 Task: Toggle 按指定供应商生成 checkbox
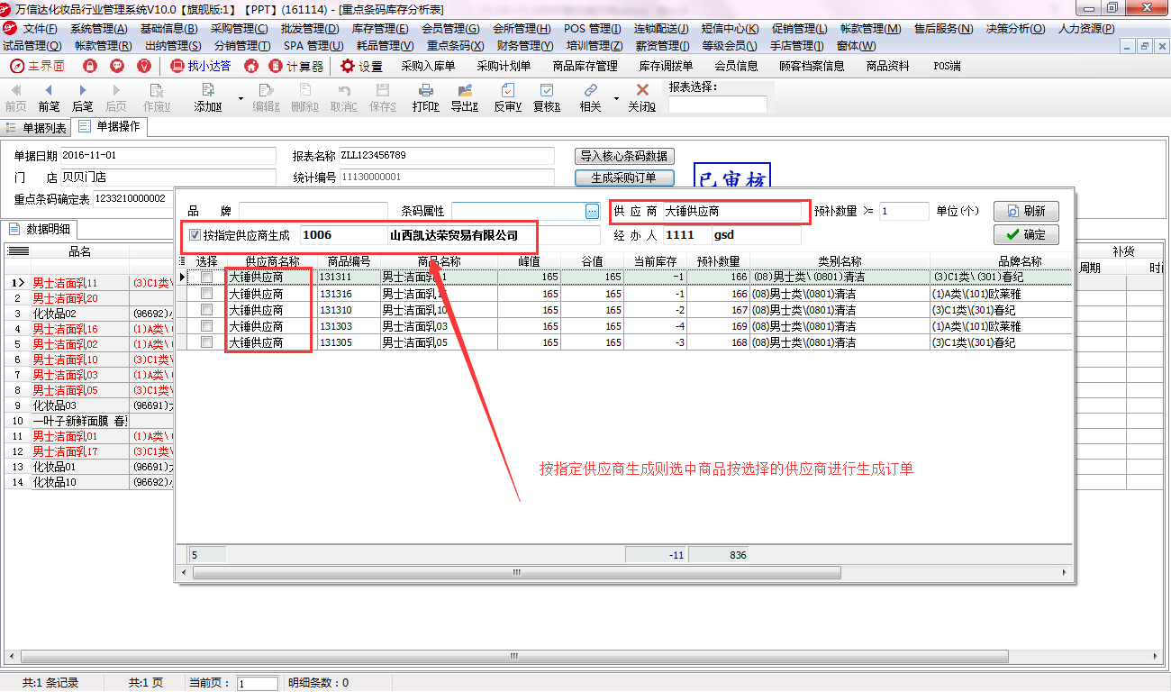point(195,236)
